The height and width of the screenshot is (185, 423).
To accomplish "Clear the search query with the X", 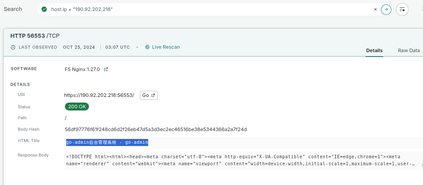I will (375, 9).
